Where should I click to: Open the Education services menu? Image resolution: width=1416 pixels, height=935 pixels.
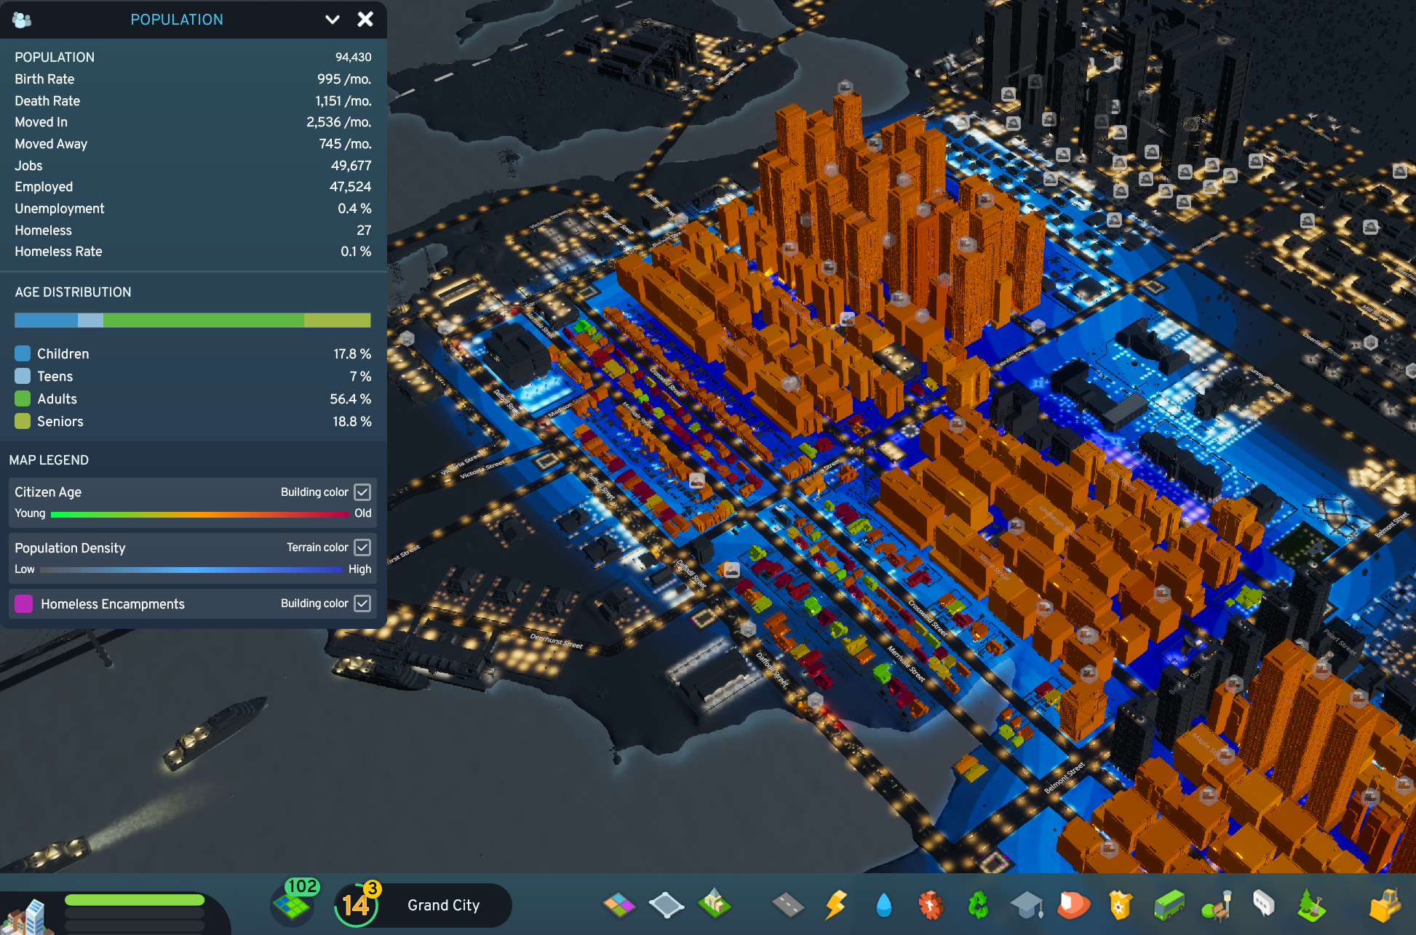(x=1027, y=905)
